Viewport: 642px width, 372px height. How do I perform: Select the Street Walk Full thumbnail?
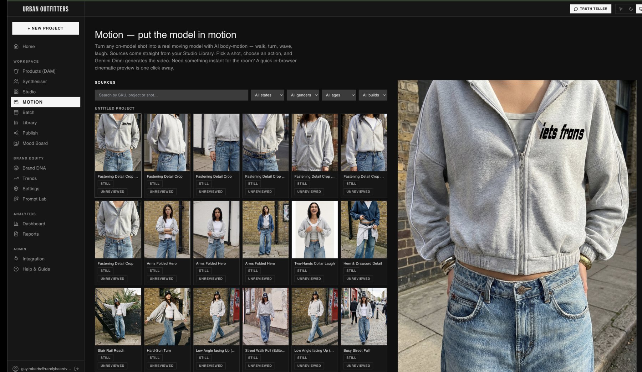pyautogui.click(x=266, y=317)
